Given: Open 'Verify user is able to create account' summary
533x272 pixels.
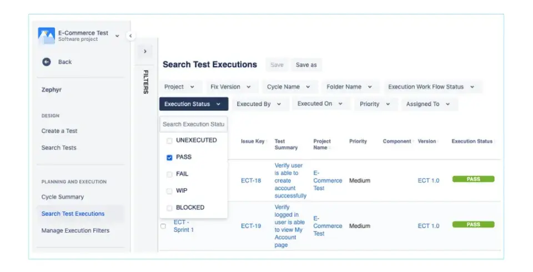Looking at the screenshot, I should tap(290, 181).
